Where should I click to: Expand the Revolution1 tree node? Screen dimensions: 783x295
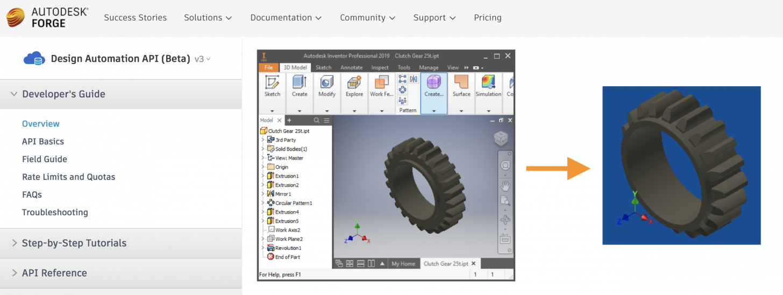(x=263, y=248)
